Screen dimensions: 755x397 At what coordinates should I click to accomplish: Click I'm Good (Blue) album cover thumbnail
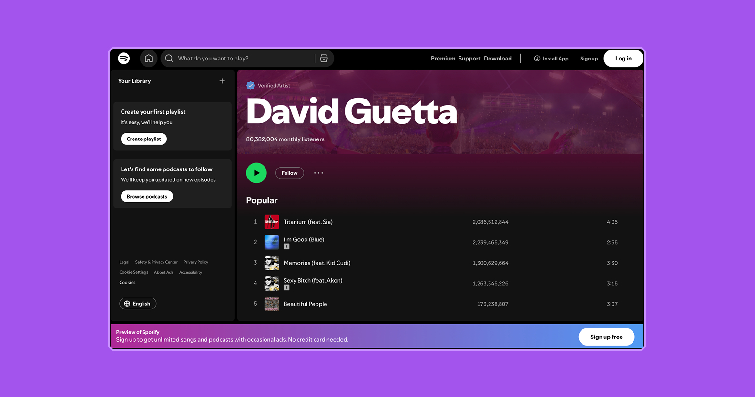272,242
